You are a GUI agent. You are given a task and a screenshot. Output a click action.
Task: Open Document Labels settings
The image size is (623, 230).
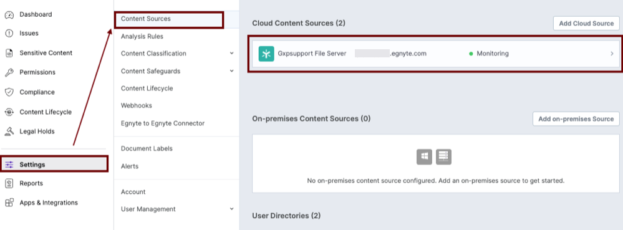point(147,148)
